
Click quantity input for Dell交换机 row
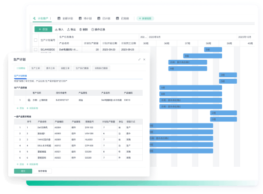point(110,127)
